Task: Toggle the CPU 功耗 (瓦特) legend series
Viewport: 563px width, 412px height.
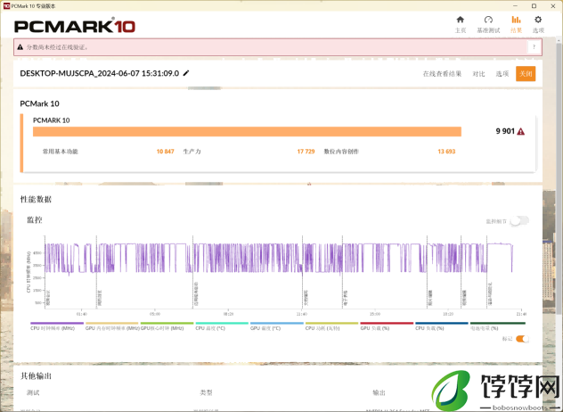Action: 331,326
